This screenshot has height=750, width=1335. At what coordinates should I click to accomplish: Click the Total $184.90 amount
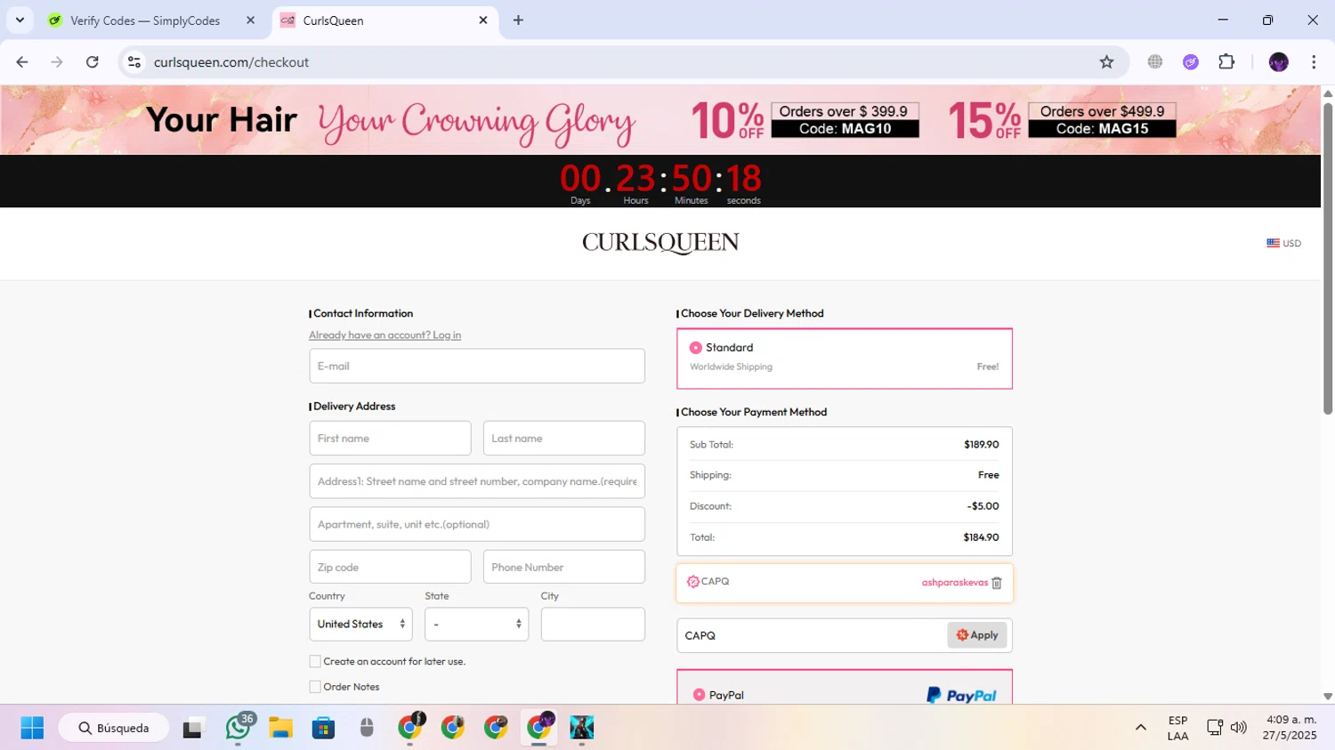click(x=981, y=537)
